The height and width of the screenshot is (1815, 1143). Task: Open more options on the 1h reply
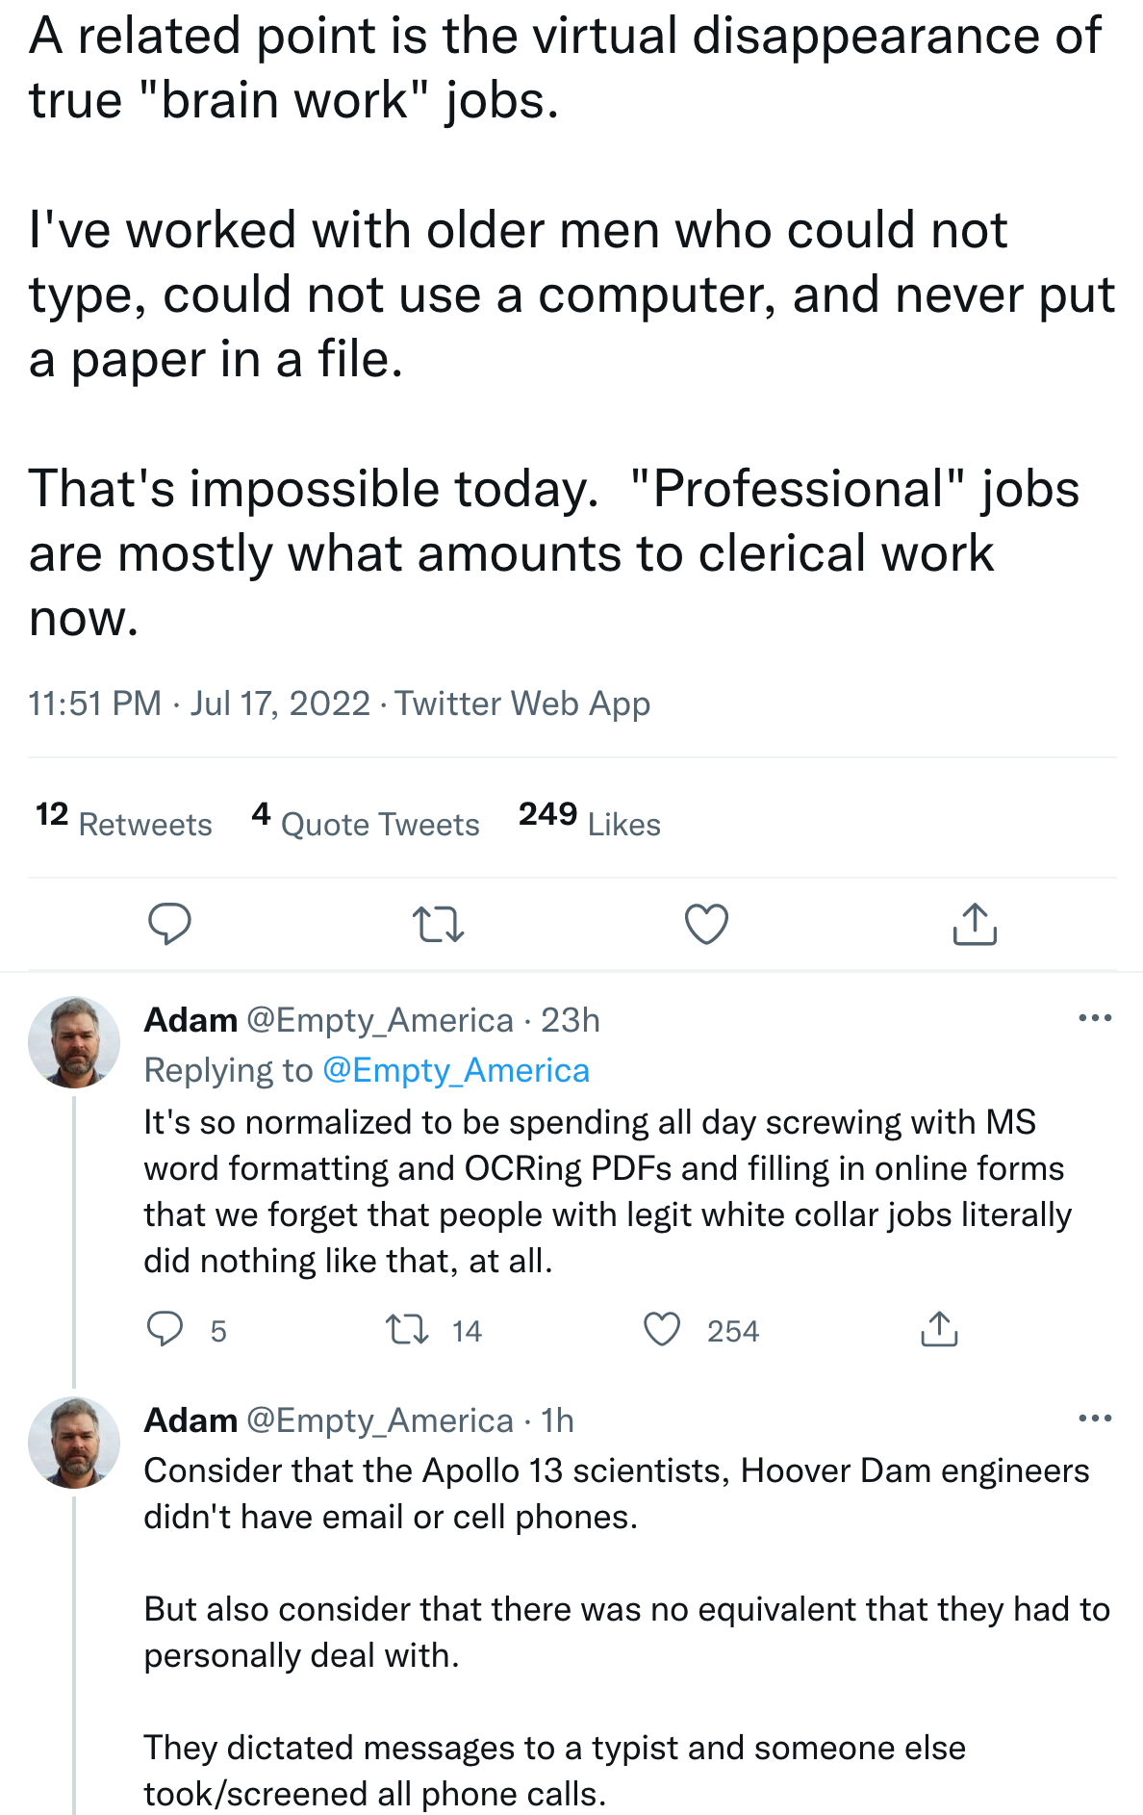pos(1095,1419)
